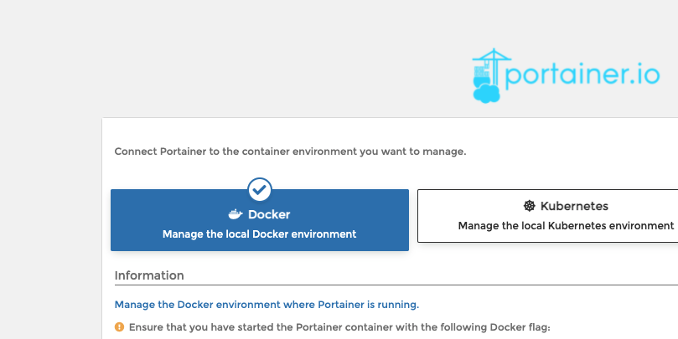Click the portainer.io wordmark text
This screenshot has height=339, width=678.
pos(582,75)
